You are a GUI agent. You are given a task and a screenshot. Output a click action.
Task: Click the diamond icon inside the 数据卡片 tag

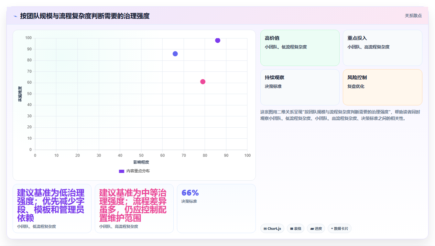pos(332,229)
